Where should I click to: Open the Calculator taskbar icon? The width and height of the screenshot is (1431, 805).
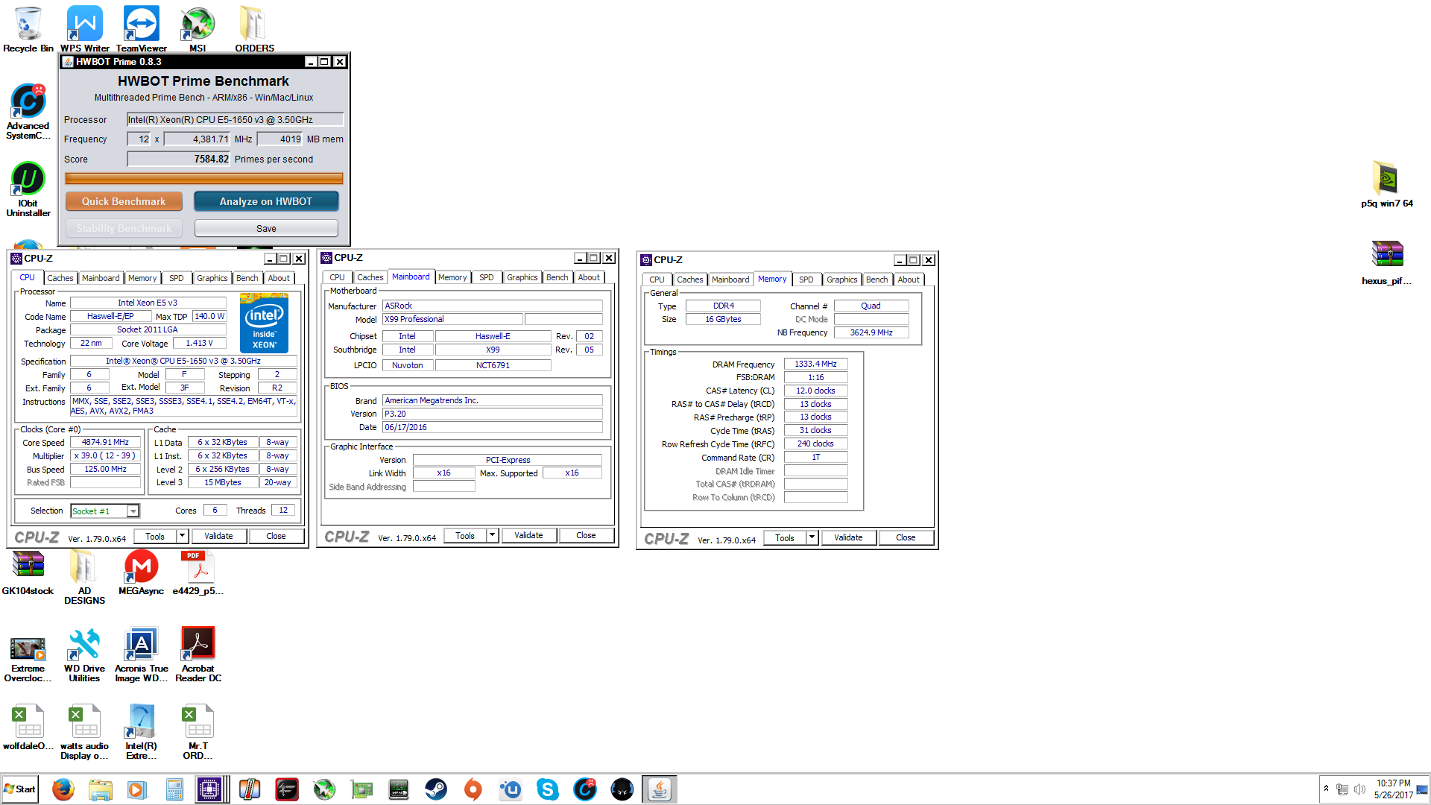pyautogui.click(x=174, y=789)
